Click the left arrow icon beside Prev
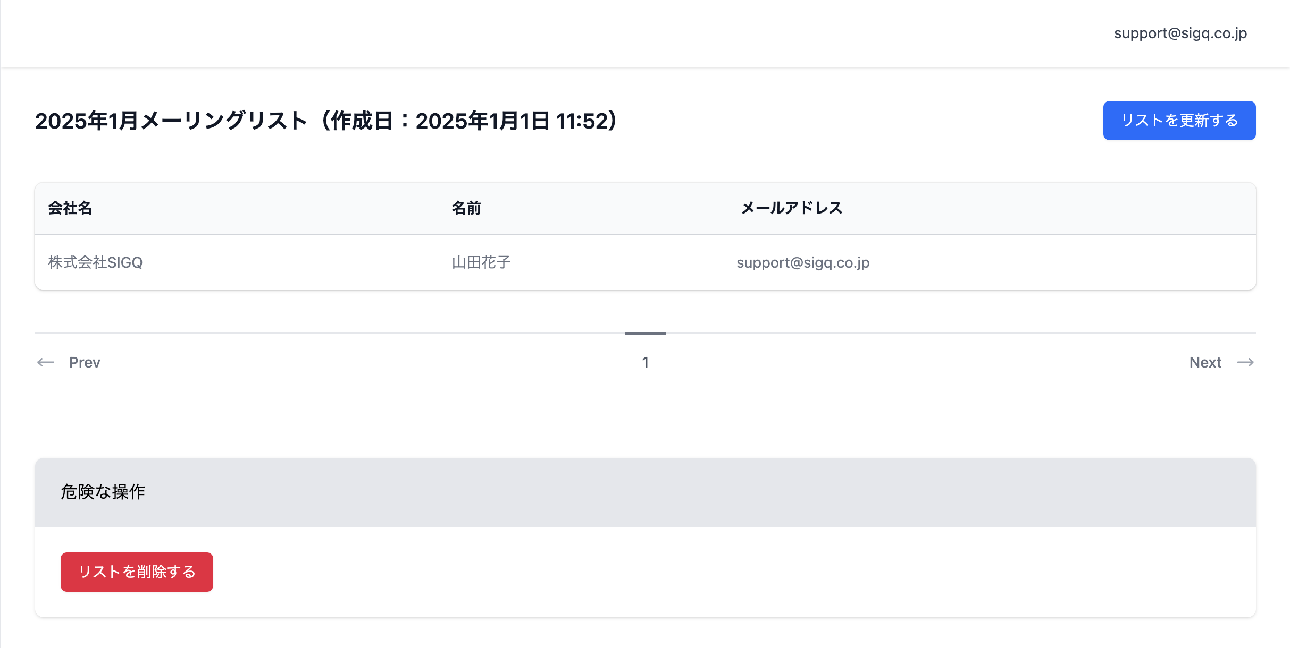Image resolution: width=1290 pixels, height=648 pixels. point(46,362)
